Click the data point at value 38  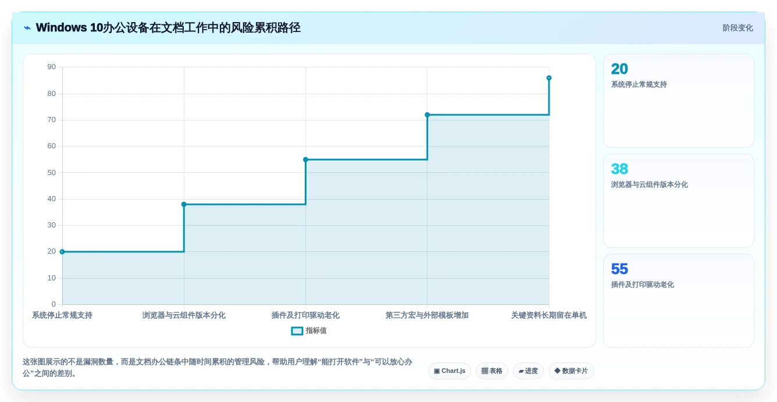coord(184,204)
